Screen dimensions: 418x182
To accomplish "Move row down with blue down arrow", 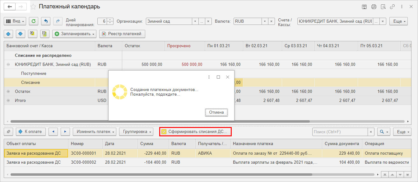I will (21, 34).
